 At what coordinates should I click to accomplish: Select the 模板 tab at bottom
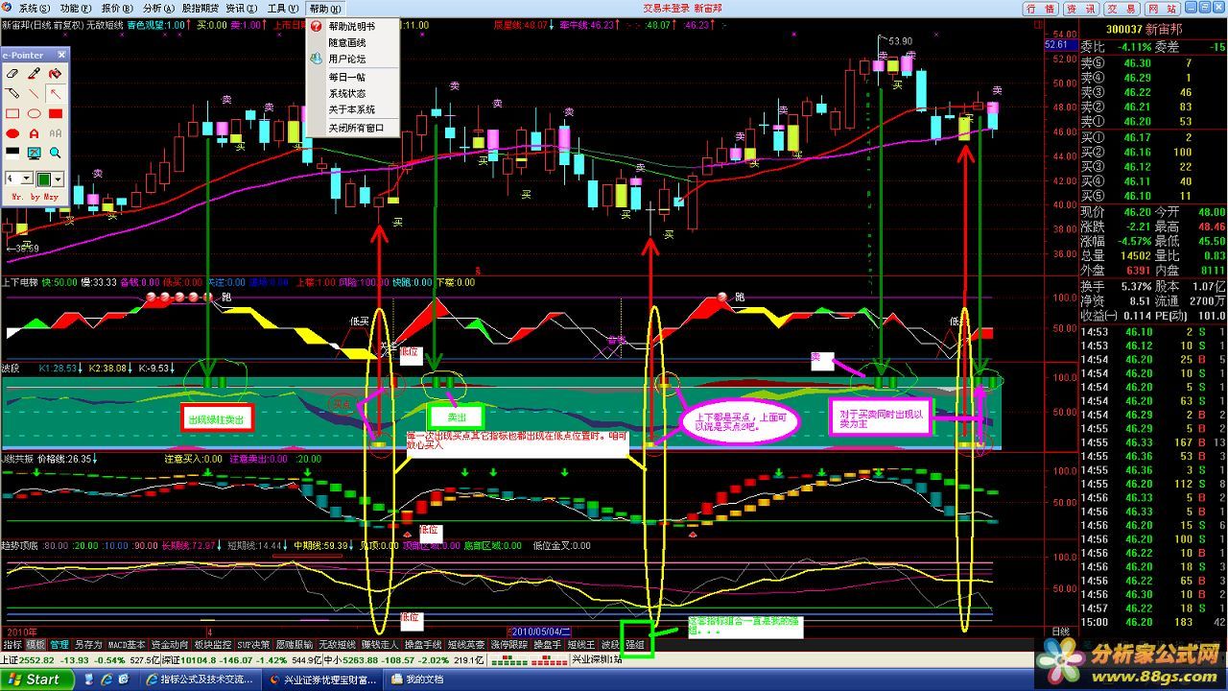click(x=35, y=645)
